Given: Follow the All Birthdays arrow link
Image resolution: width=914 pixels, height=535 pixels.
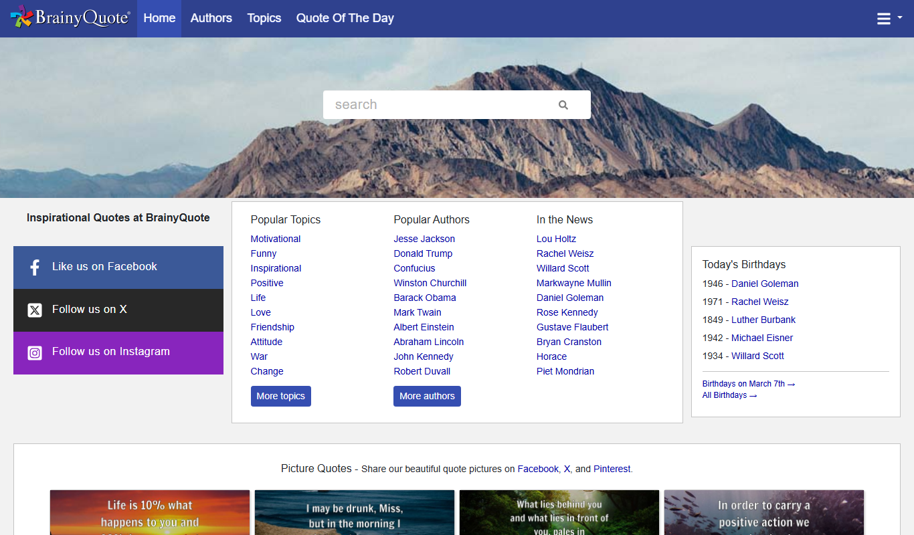Looking at the screenshot, I should pyautogui.click(x=729, y=395).
